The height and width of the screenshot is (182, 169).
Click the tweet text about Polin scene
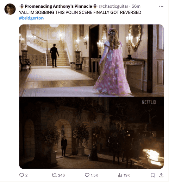[80, 12]
